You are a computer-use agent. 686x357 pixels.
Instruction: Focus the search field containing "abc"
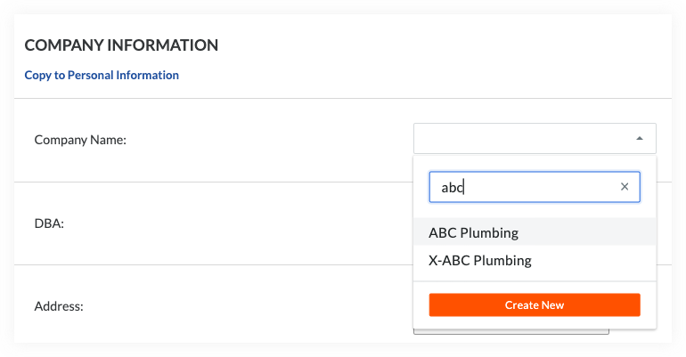point(521,187)
